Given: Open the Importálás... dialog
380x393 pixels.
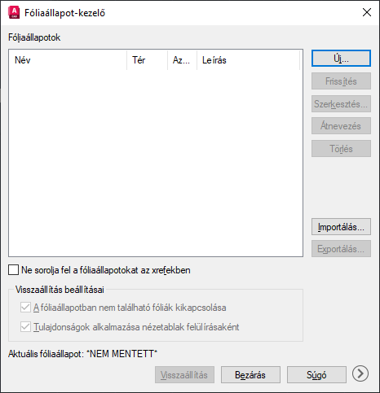Looking at the screenshot, I should [341, 227].
